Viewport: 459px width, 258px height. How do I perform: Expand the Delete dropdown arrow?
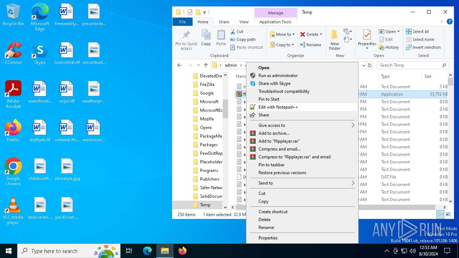coord(321,34)
